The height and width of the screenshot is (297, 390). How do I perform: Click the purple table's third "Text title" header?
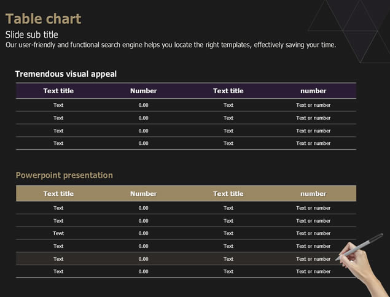(x=228, y=91)
